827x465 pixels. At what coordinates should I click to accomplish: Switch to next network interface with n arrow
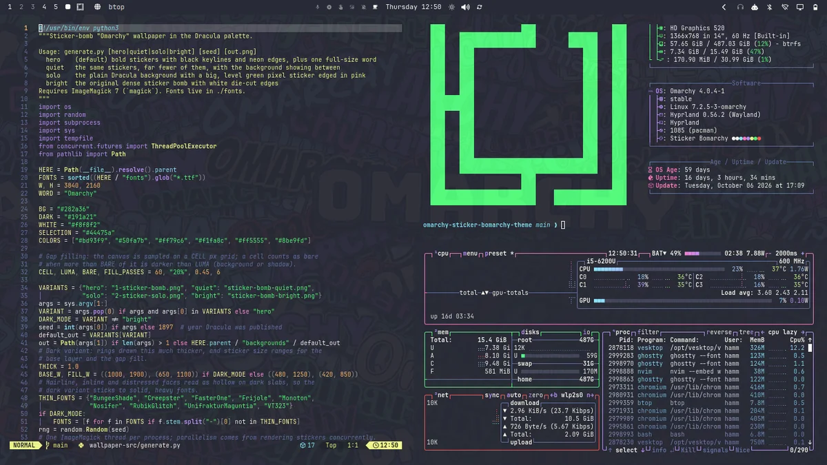pos(589,395)
